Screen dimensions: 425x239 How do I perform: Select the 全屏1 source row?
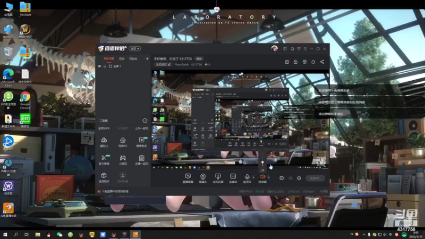123,66
